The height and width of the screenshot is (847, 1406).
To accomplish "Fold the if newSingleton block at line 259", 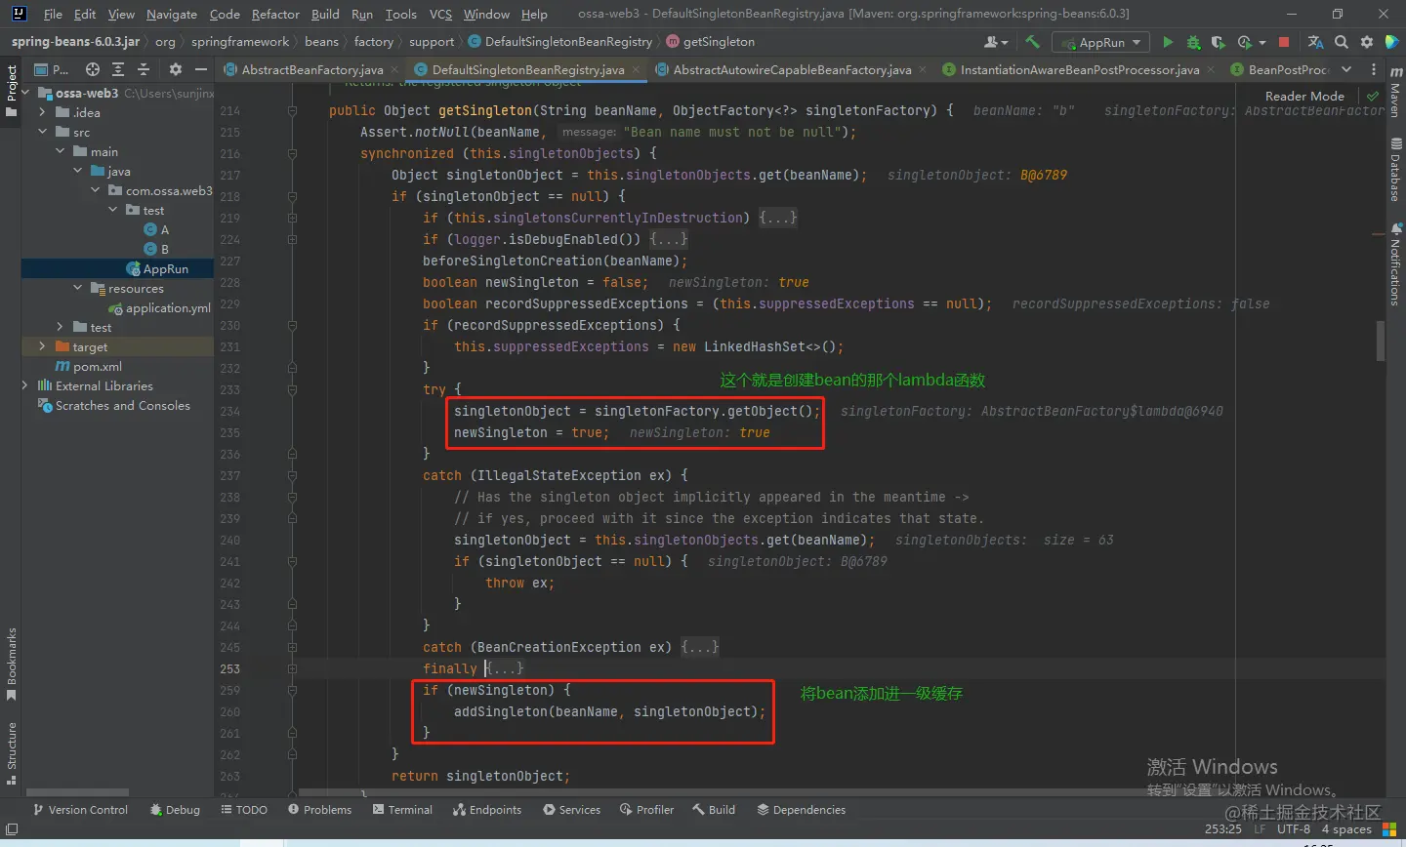I will (292, 691).
